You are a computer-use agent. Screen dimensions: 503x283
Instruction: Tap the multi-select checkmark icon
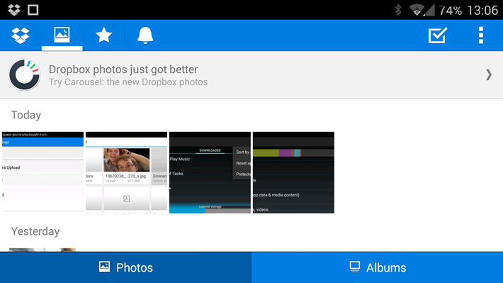[438, 35]
